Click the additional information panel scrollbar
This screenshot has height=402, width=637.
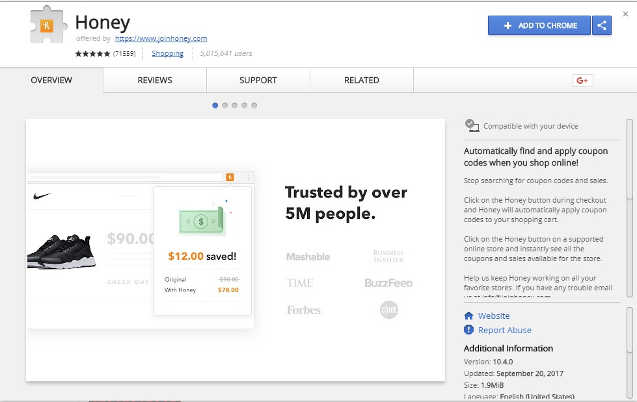point(630,353)
